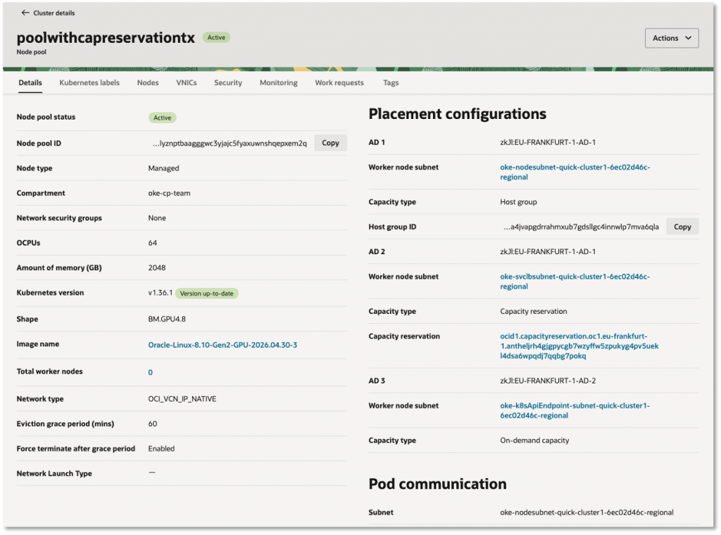The image size is (721, 535).
Task: Open the VNICs tab
Action: tap(186, 83)
